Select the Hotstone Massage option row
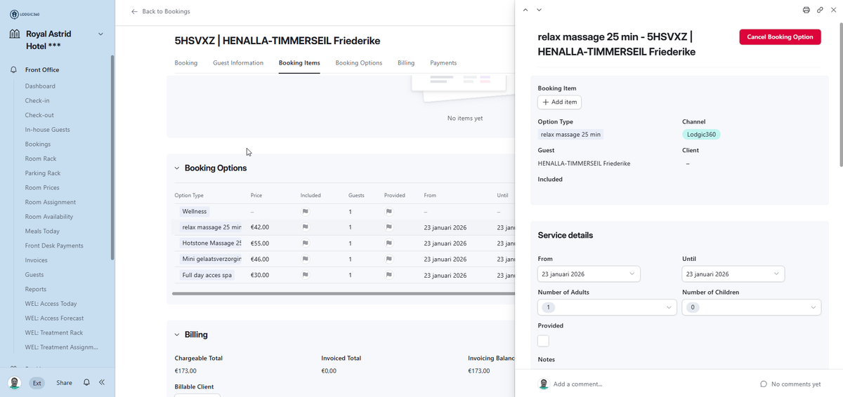The height and width of the screenshot is (397, 843). click(344, 243)
